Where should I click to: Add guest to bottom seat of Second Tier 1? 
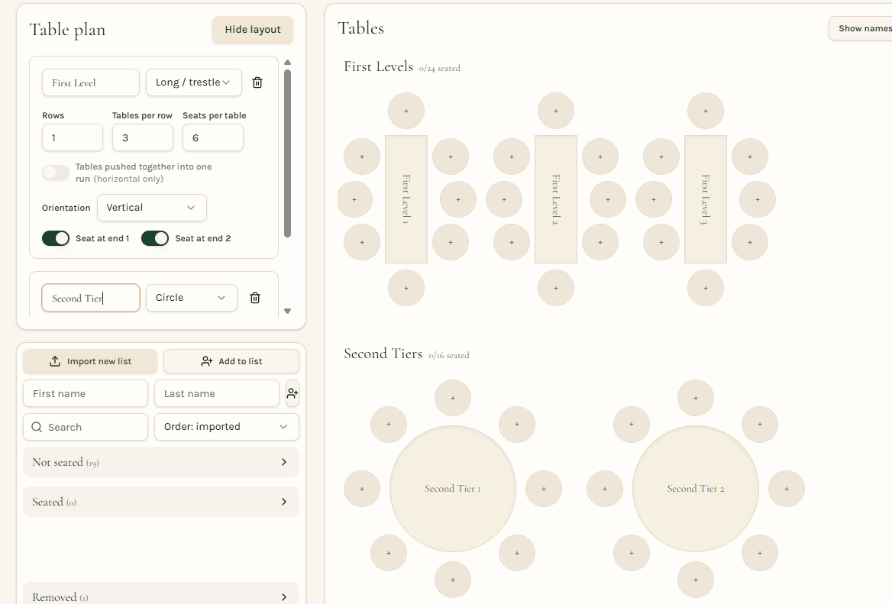pos(453,580)
